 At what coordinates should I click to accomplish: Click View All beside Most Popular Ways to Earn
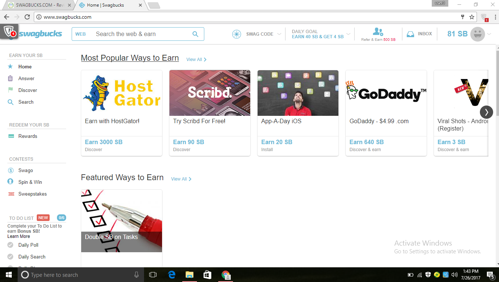pyautogui.click(x=196, y=60)
